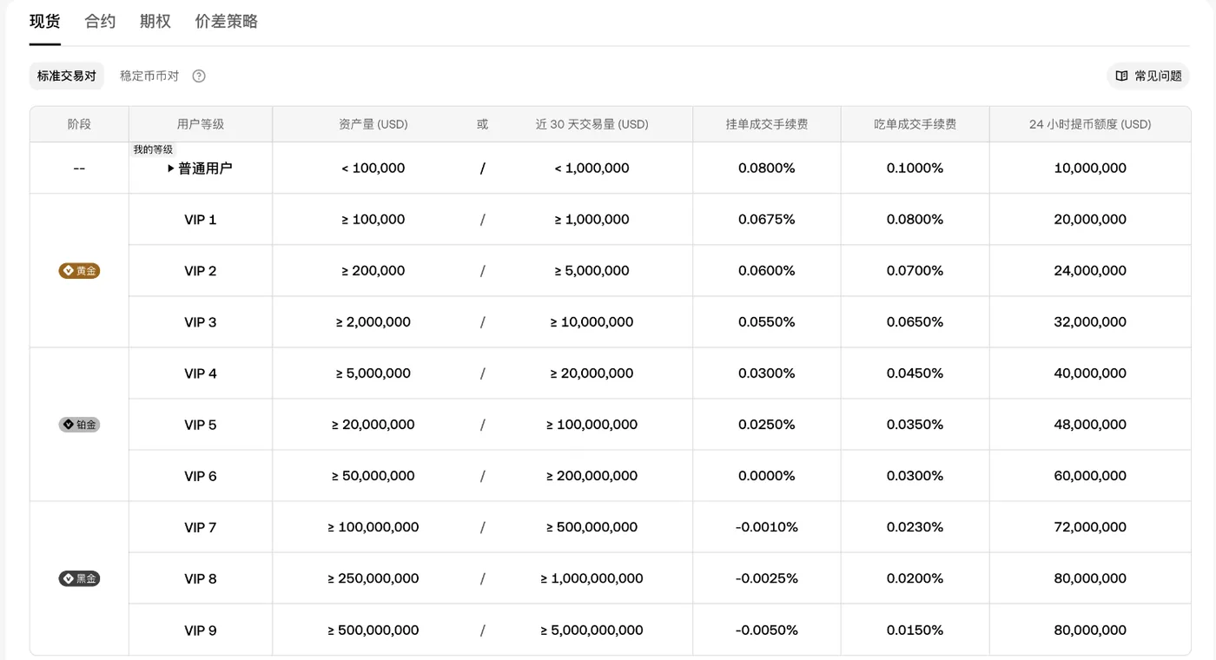The width and height of the screenshot is (1216, 660).
Task: Click the 黑金 tier badge
Action: (x=79, y=578)
